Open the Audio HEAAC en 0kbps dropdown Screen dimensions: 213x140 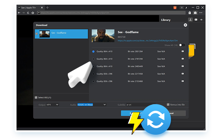[92, 105]
